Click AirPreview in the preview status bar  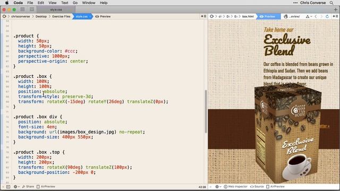click(x=275, y=187)
